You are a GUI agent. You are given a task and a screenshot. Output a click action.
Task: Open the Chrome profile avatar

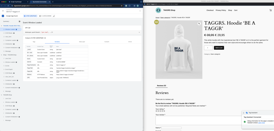(x=138, y=6)
